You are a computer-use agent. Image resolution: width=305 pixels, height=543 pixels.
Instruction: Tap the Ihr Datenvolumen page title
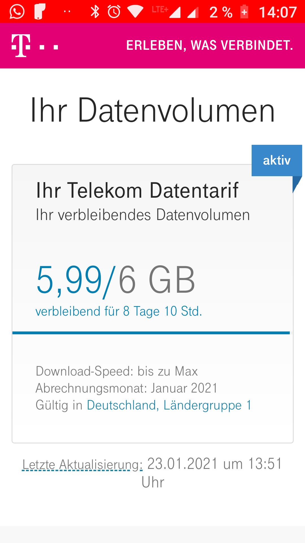pos(152,110)
